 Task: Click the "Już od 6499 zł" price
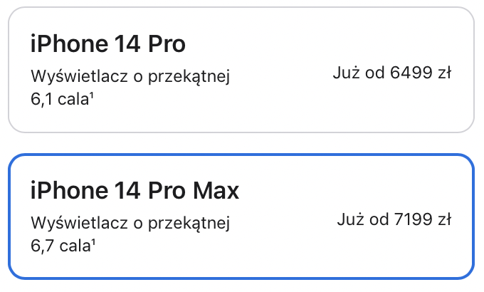(392, 73)
